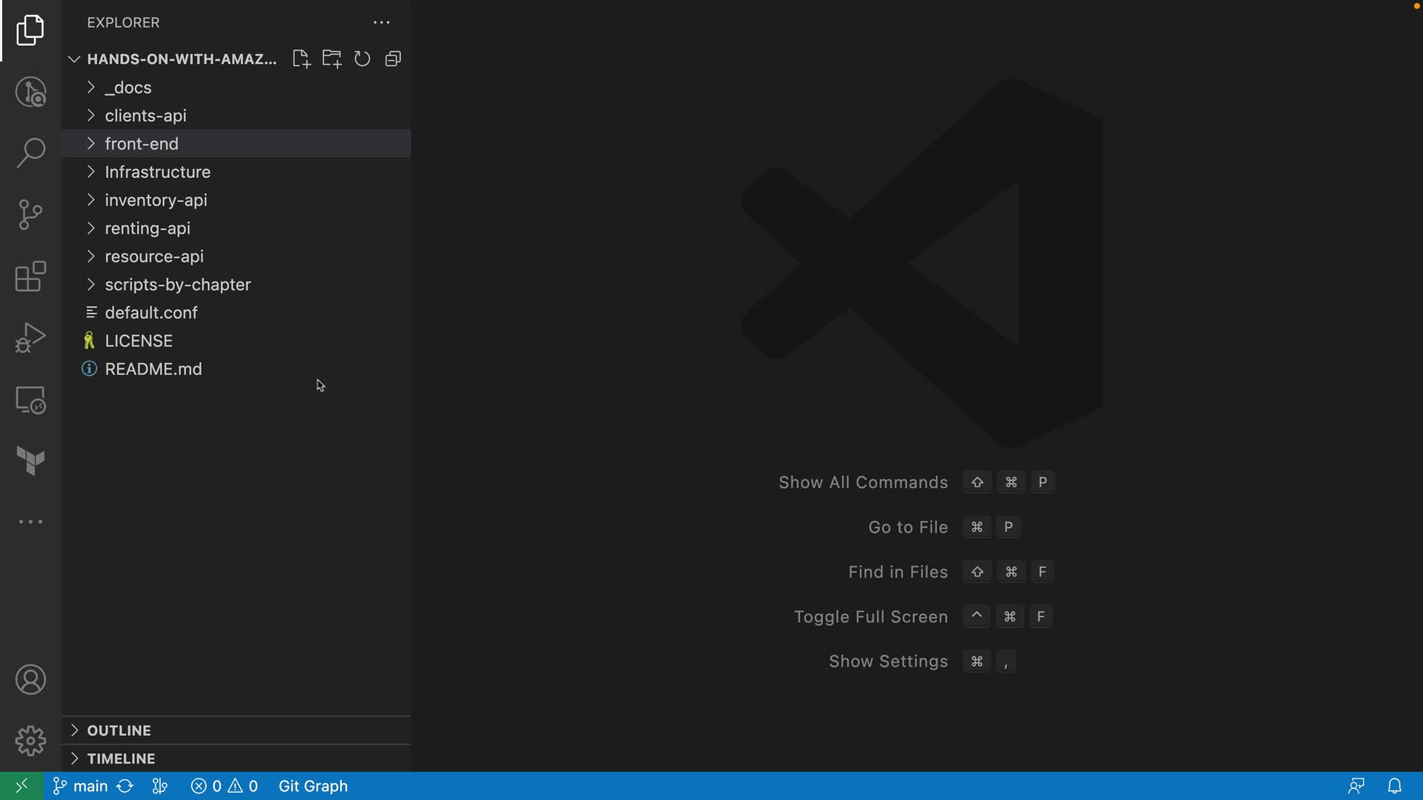Open the Run and Debug view
The width and height of the screenshot is (1423, 800).
(x=30, y=338)
